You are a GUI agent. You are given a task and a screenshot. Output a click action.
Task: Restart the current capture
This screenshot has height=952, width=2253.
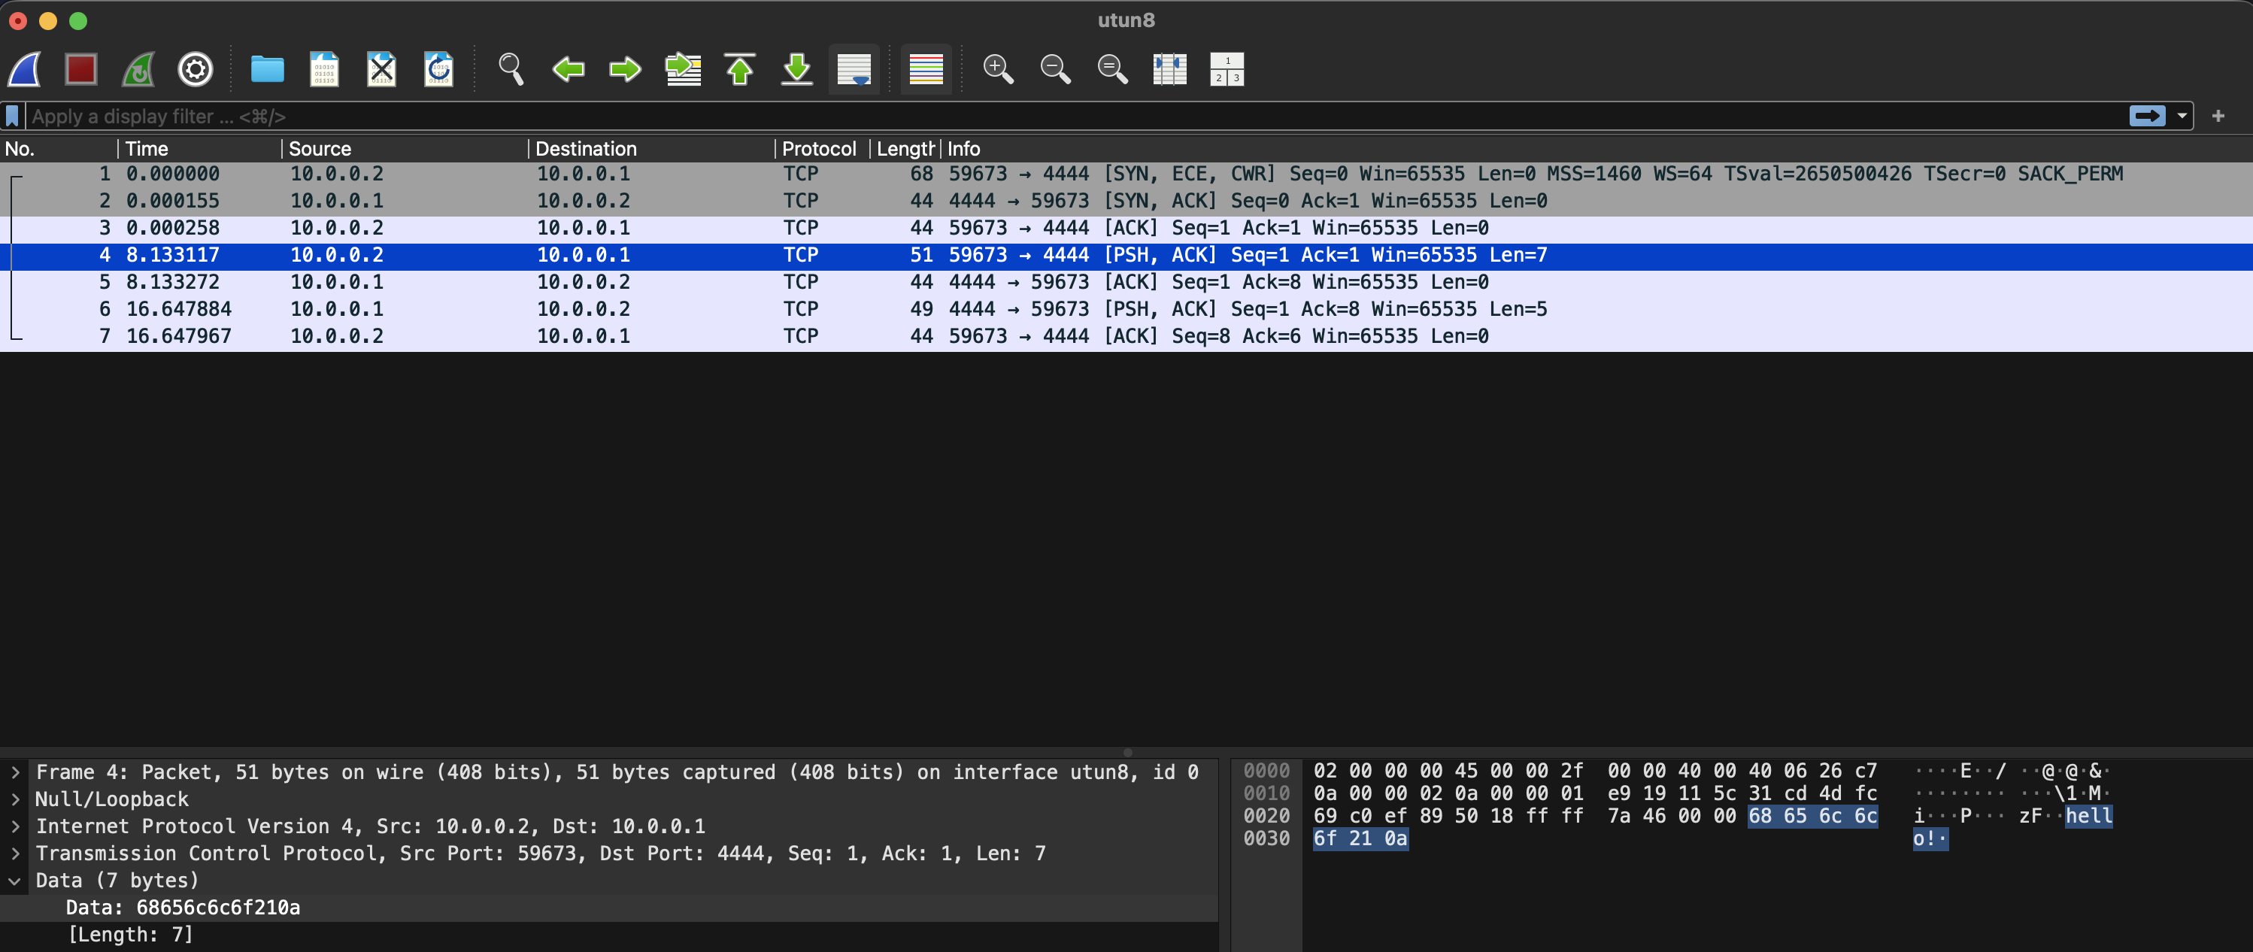click(x=138, y=69)
